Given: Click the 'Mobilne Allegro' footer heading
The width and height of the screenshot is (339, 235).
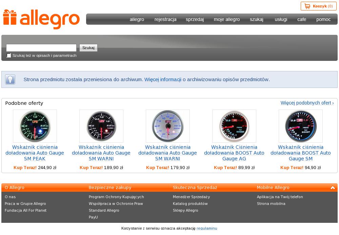Looking at the screenshot, I should (x=273, y=188).
